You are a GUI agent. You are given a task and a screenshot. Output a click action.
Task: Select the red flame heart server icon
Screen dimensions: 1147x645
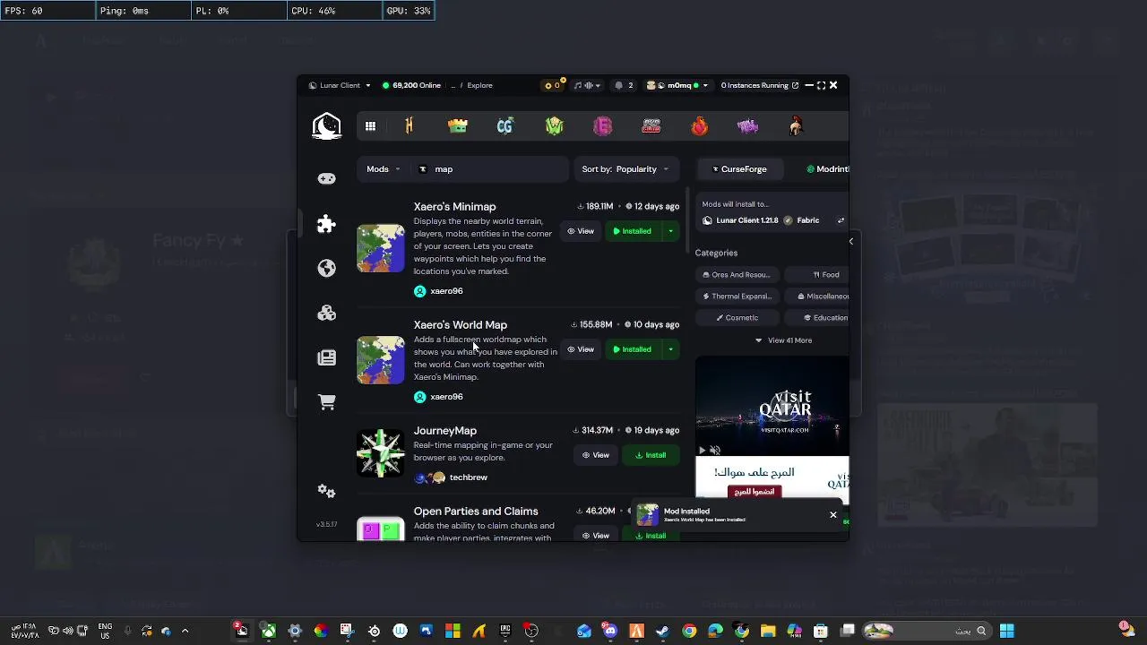coord(699,126)
